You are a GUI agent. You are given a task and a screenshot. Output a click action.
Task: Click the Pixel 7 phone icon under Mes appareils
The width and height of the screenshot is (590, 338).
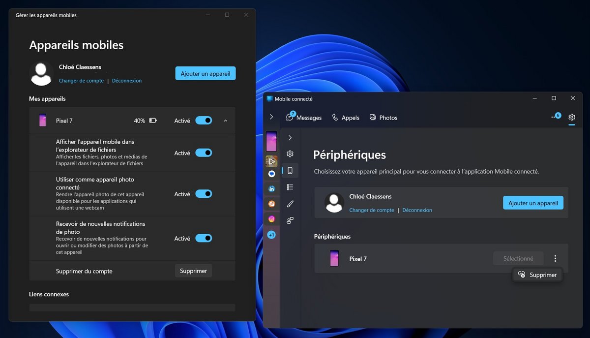42,121
